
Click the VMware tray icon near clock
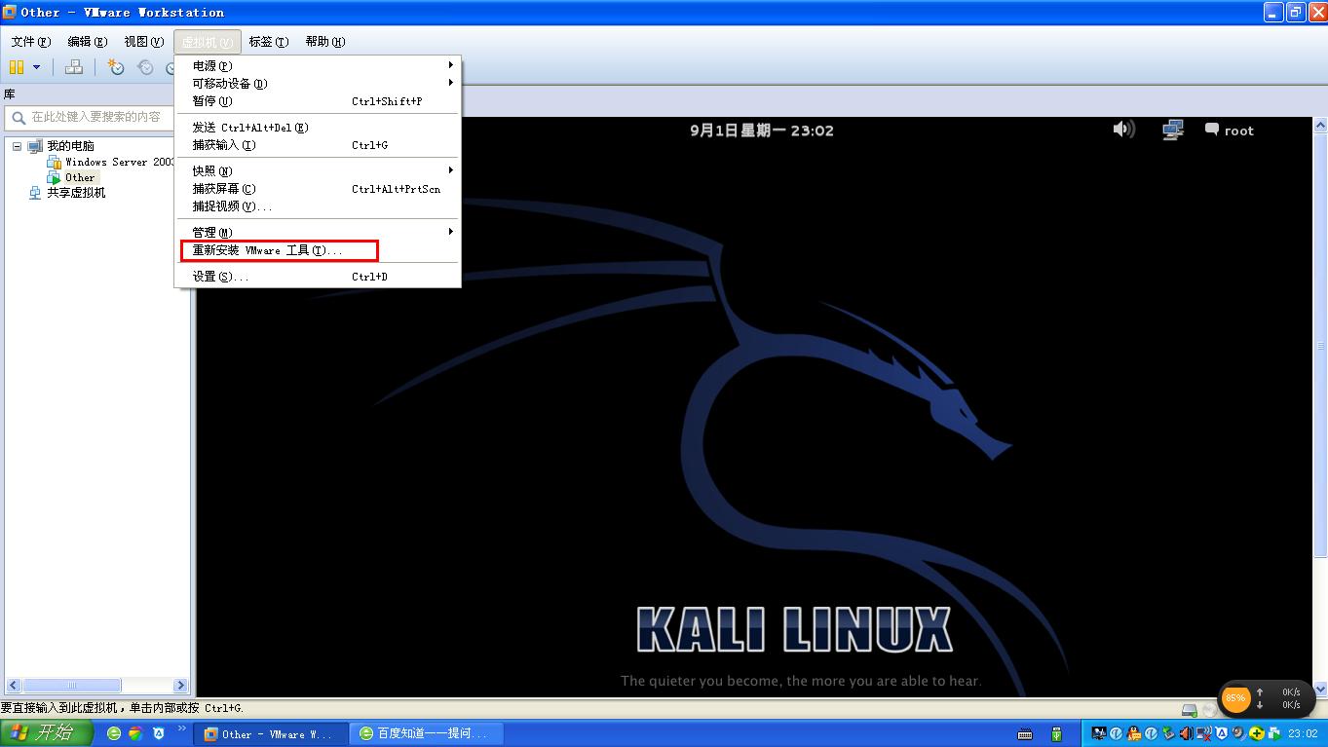[1274, 733]
